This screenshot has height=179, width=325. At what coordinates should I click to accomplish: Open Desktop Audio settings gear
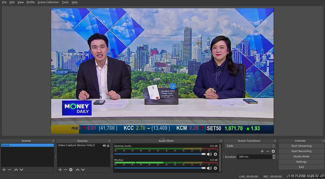[x=215, y=154]
